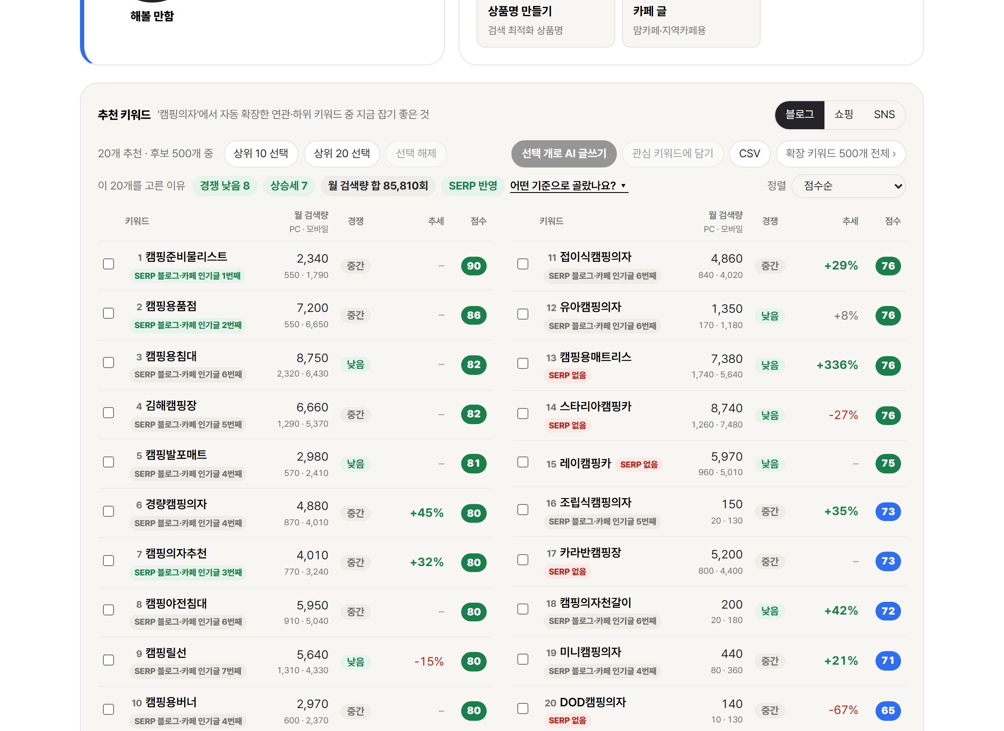Viewport: 1004px width, 731px height.
Task: Check the 캠핑용매트리스 keyword box
Action: point(522,364)
